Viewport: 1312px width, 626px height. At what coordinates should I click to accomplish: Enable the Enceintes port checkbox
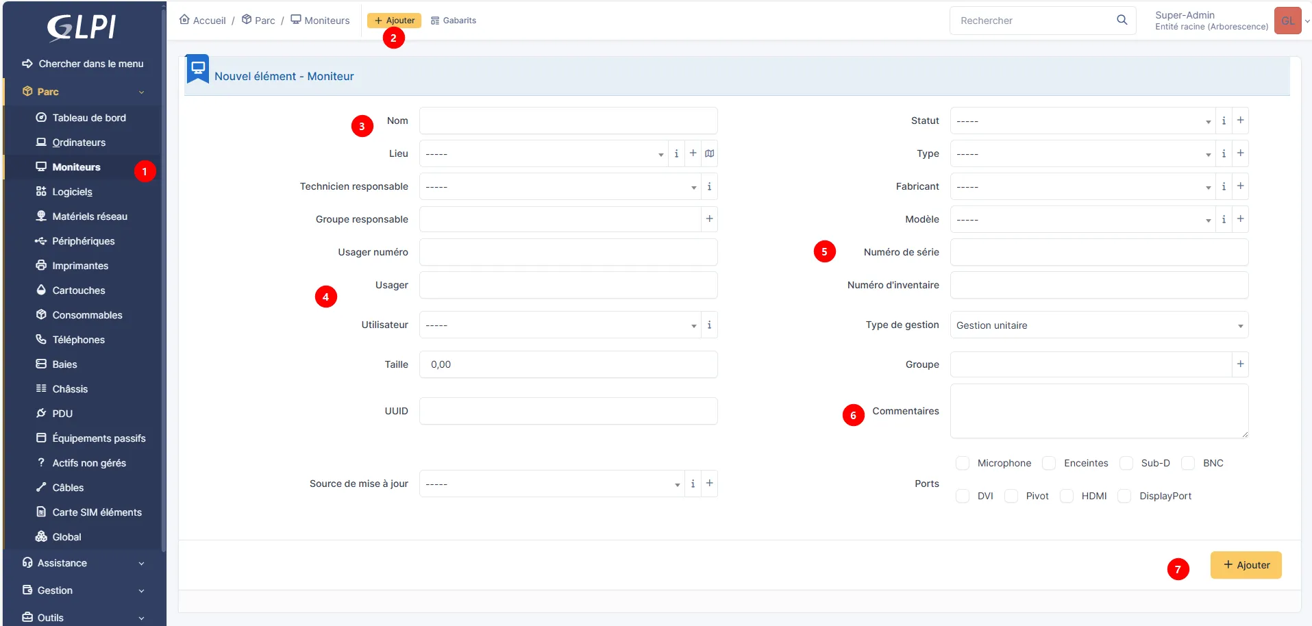coord(1049,463)
